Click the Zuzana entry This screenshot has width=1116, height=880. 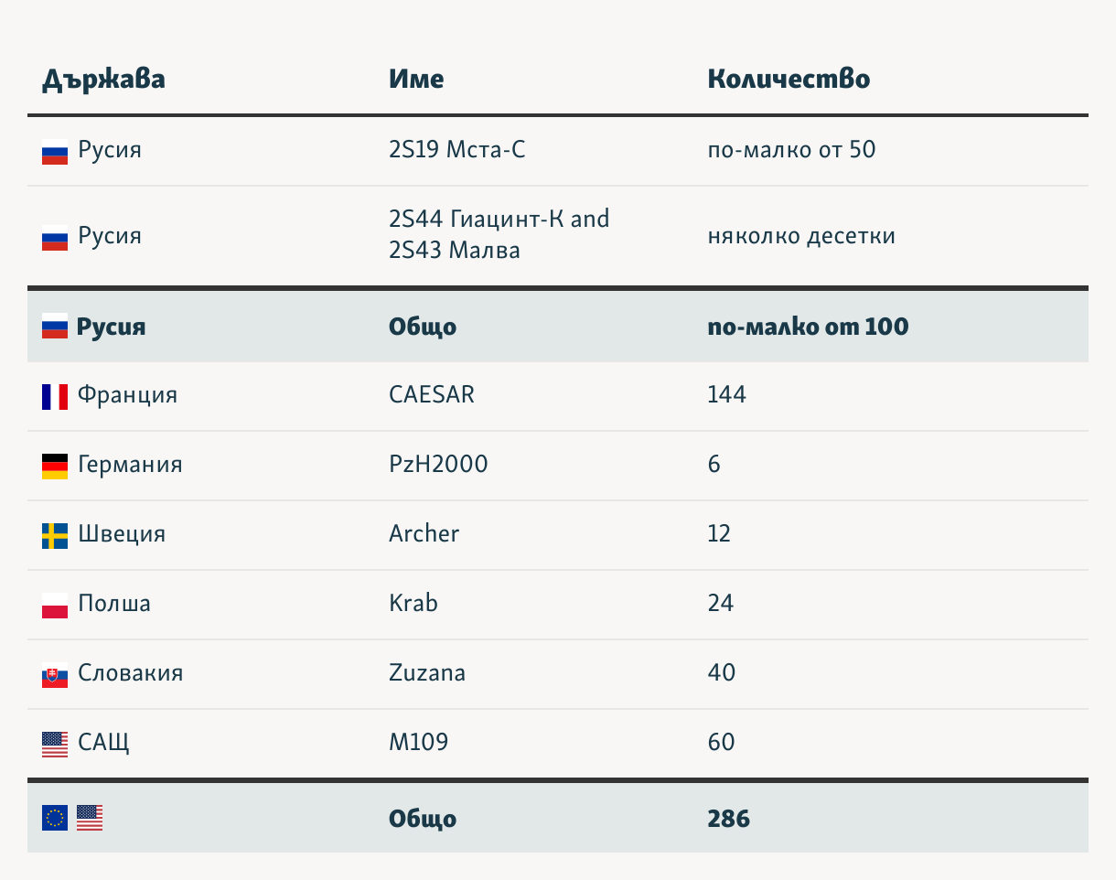pos(427,673)
